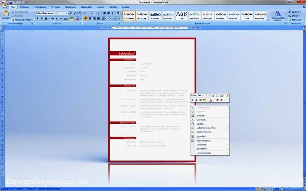Image resolution: width=306 pixels, height=191 pixels.
Task: Apply the Fett style
Action: coord(247,16)
